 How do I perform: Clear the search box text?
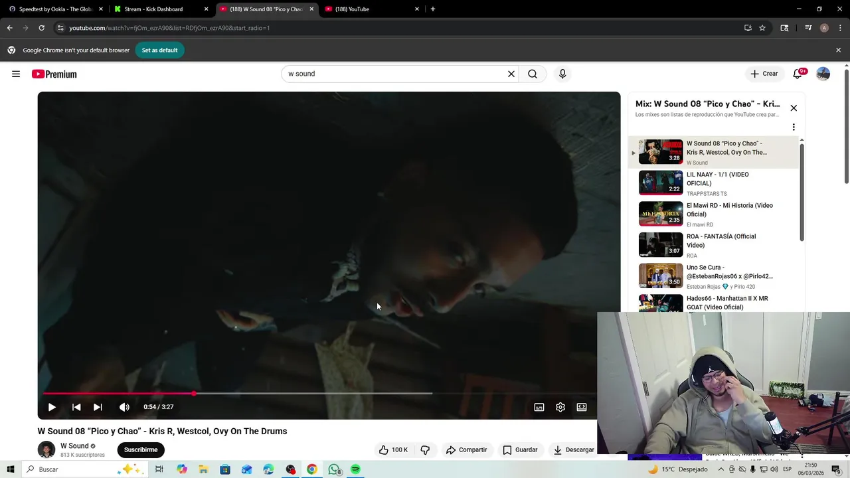click(511, 74)
